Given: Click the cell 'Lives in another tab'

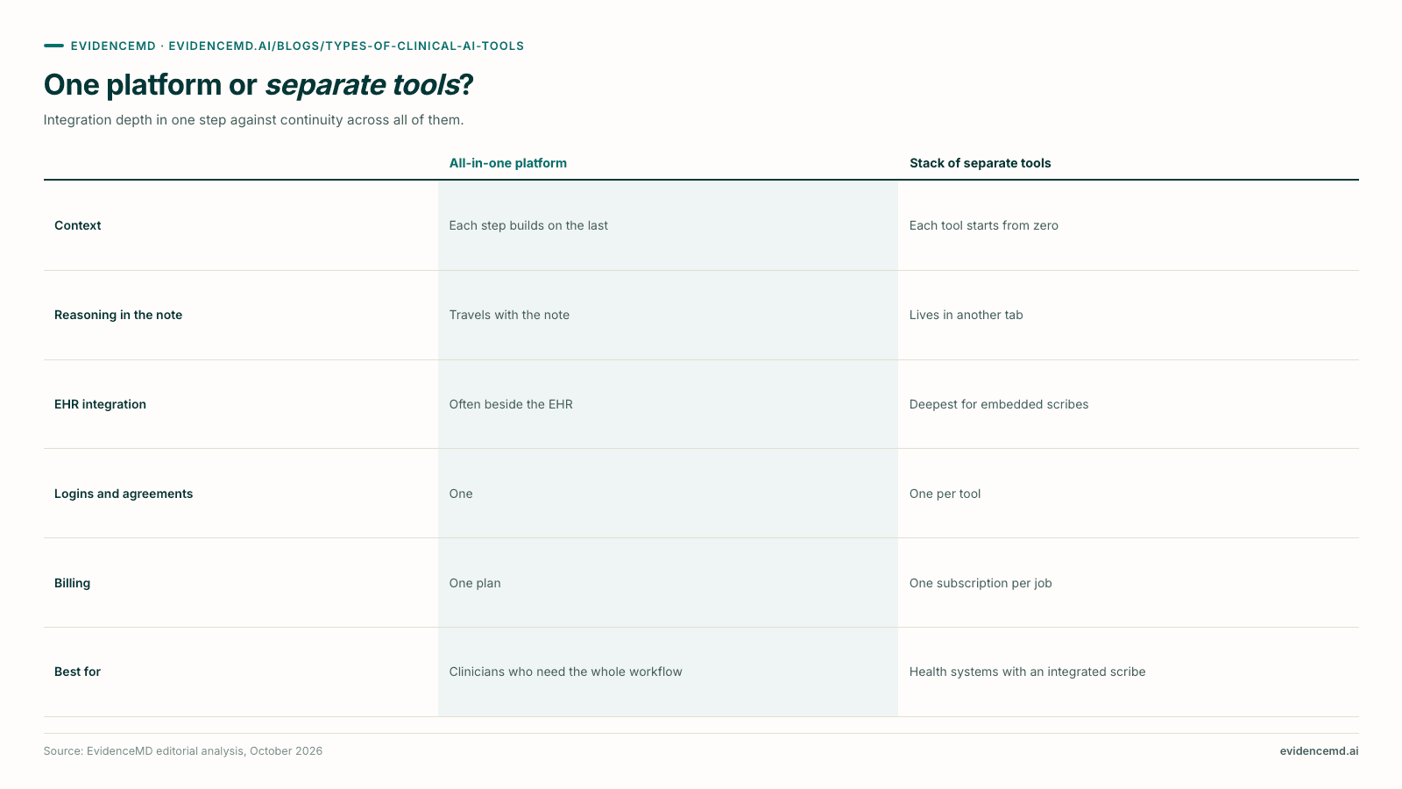Looking at the screenshot, I should pyautogui.click(x=967, y=315).
